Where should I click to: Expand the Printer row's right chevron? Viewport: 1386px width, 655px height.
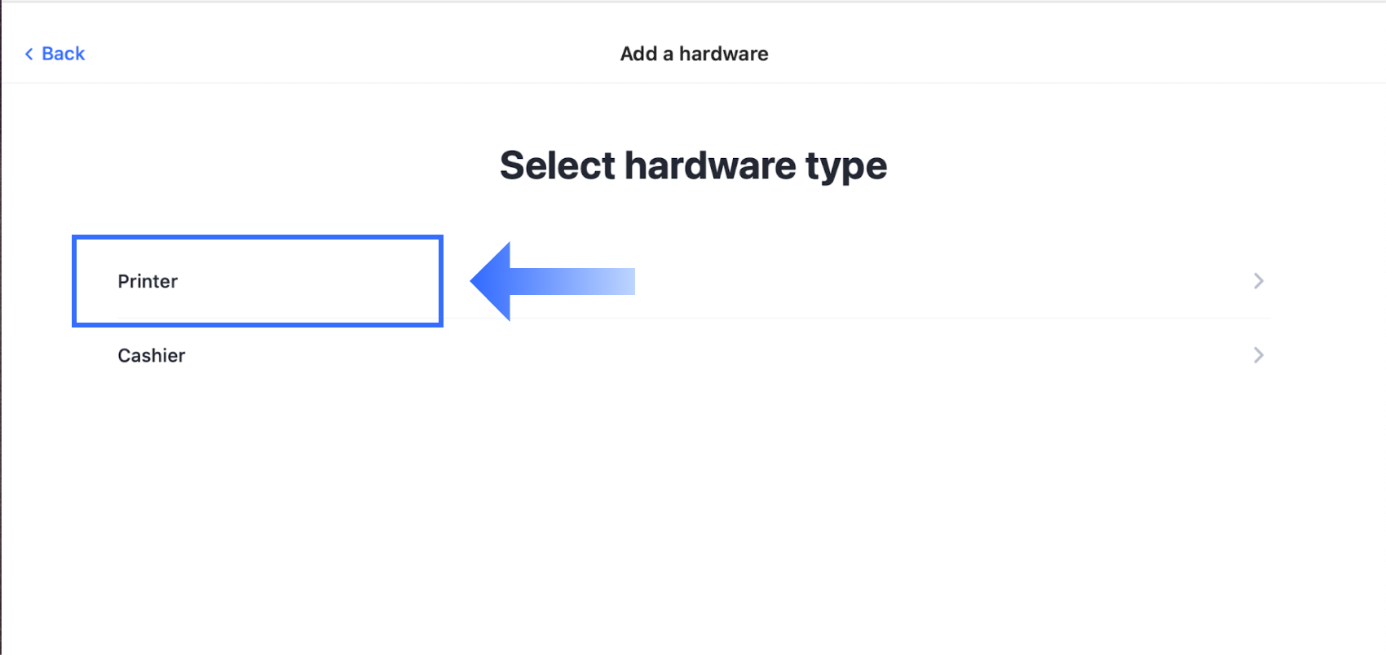(x=1258, y=281)
